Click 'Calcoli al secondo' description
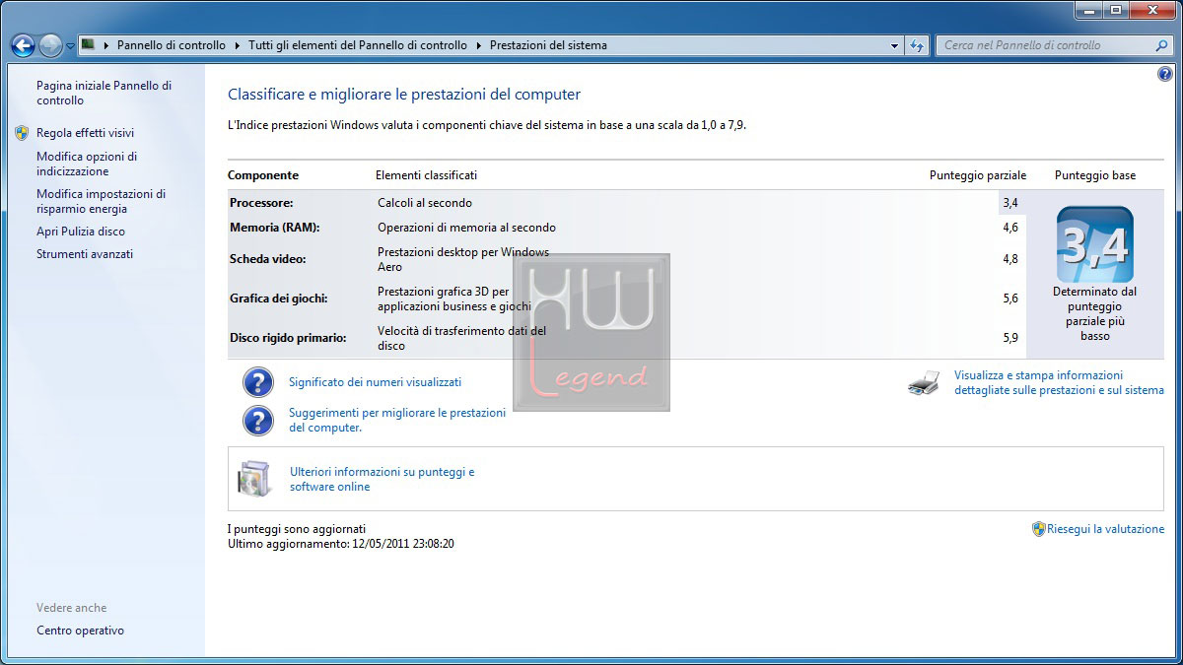This screenshot has width=1183, height=665. pyautogui.click(x=425, y=203)
